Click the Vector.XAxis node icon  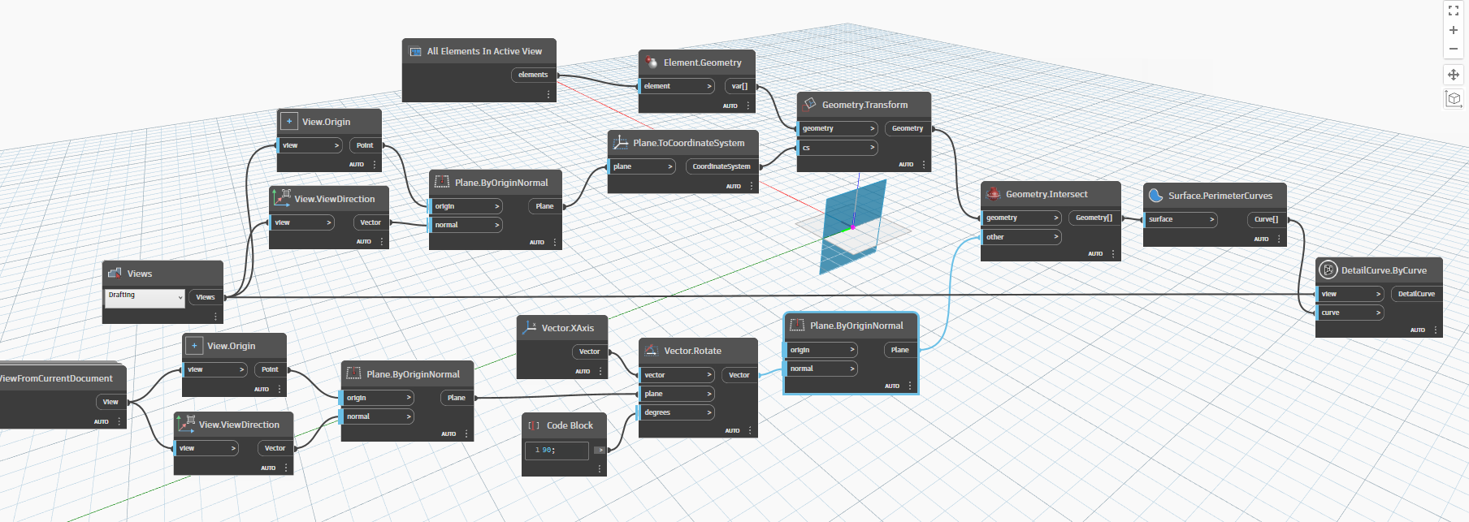(530, 328)
